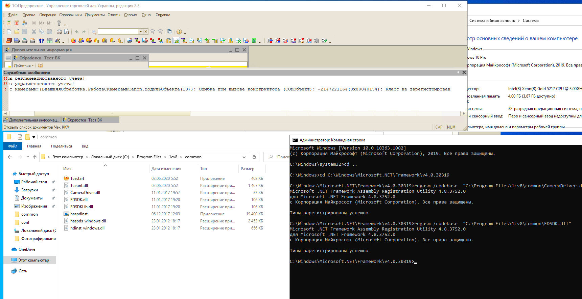Click the windows list icon
The image size is (582, 299).
tap(170, 32)
